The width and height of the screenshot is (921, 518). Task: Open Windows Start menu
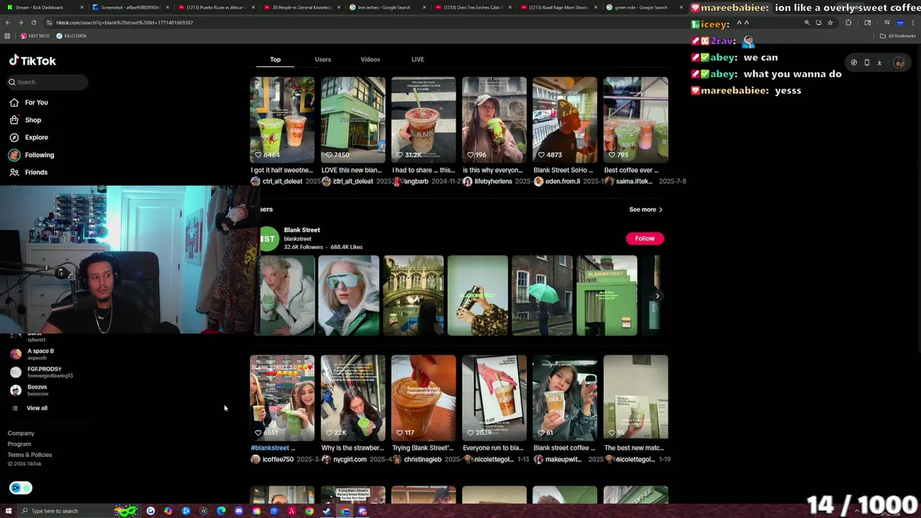tap(9, 511)
